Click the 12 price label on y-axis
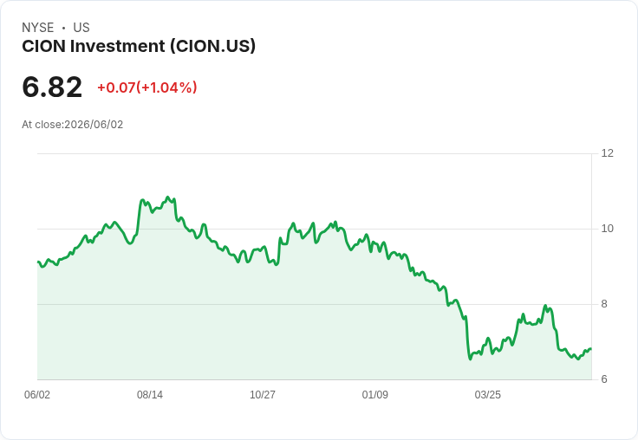 tap(607, 153)
